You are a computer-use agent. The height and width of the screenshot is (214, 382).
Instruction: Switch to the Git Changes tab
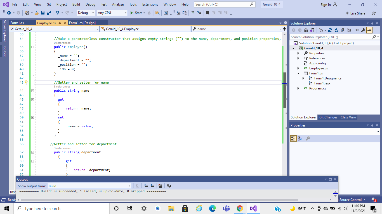pos(328,117)
